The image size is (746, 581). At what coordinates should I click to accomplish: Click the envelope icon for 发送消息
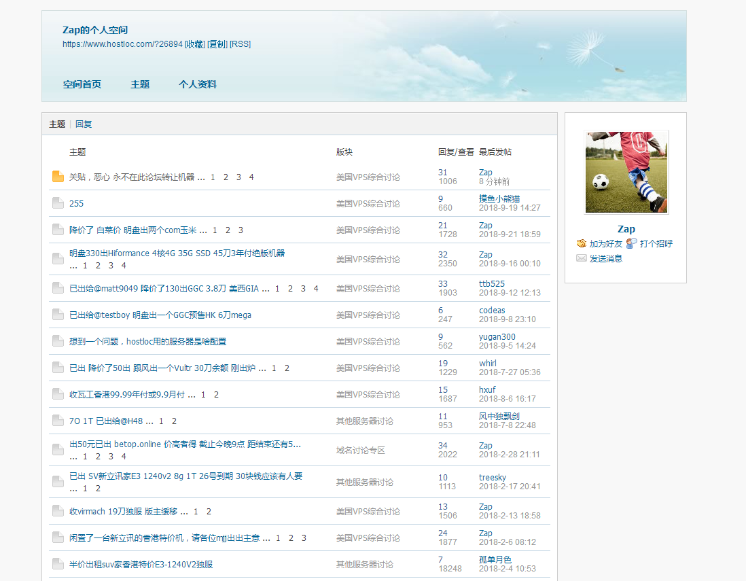[x=582, y=258]
